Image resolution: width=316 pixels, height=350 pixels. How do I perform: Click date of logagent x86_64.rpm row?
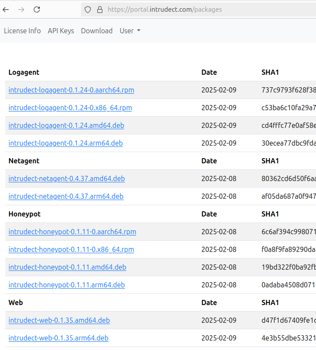(219, 108)
